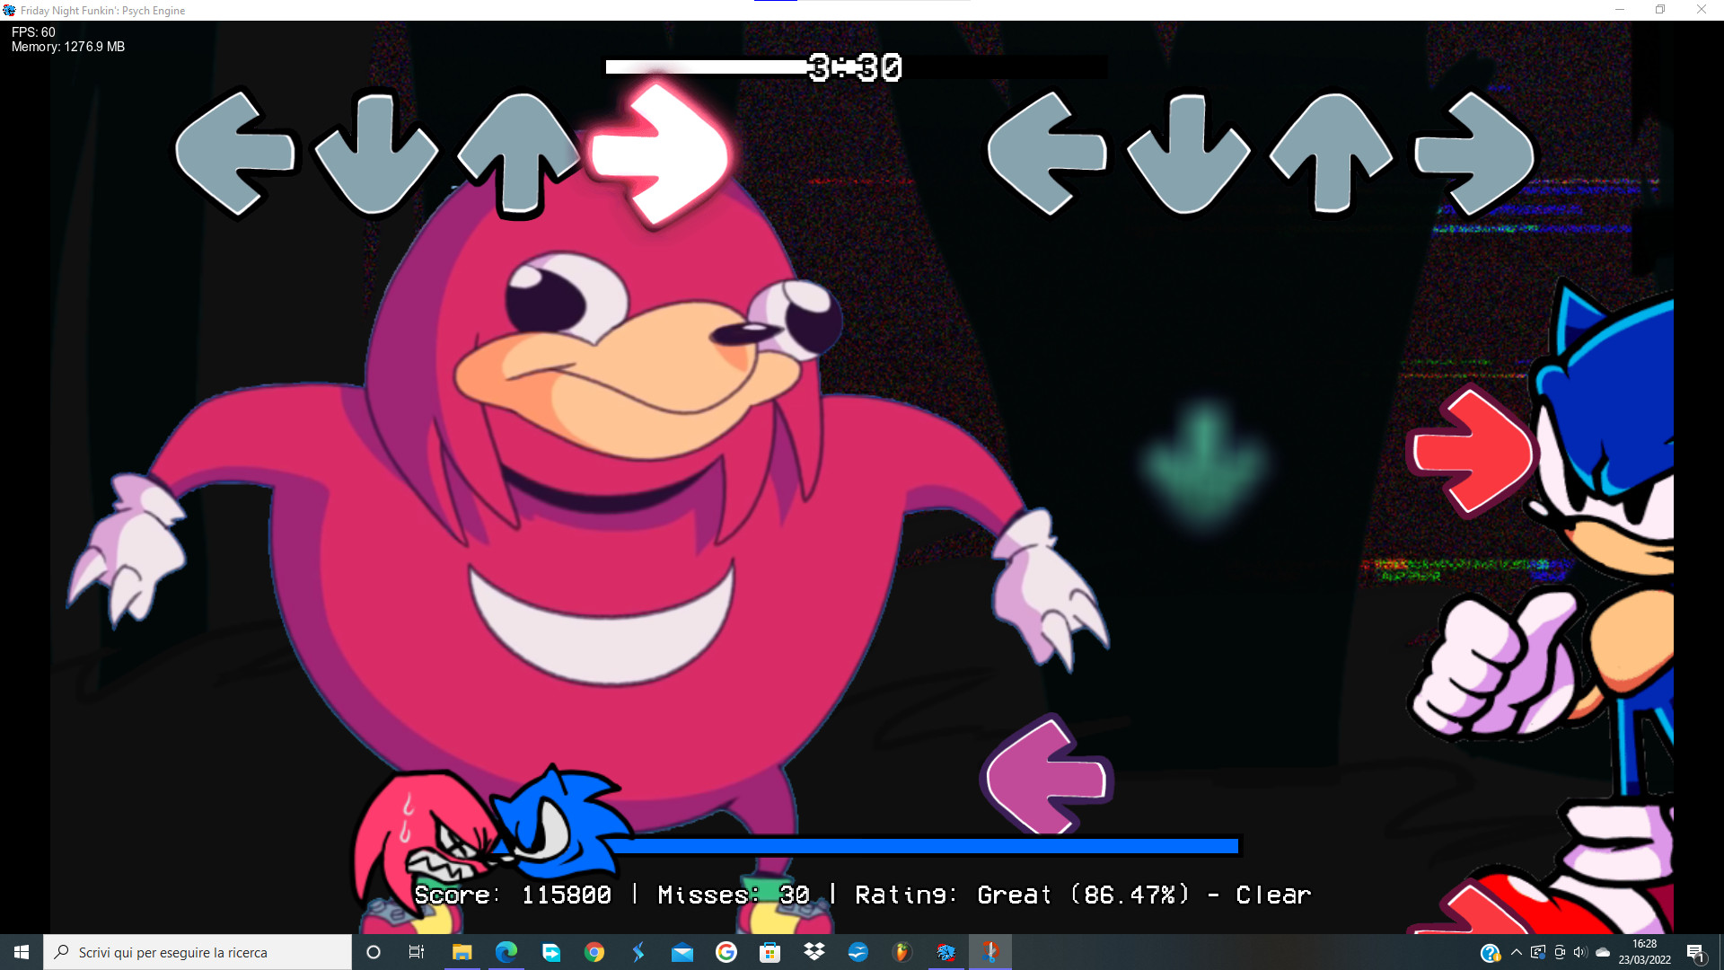Open OpenOffice from the taskbar
1724x970 pixels.
(x=858, y=952)
